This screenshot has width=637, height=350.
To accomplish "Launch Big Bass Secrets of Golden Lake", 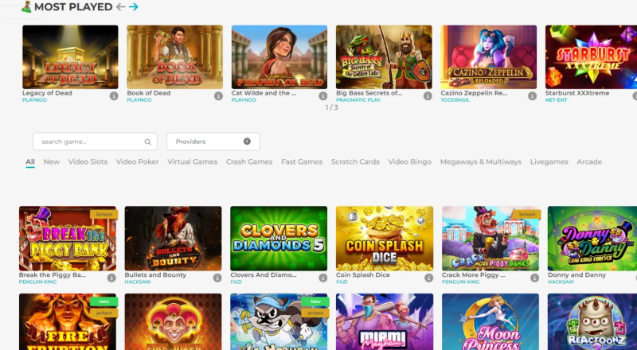I will click(384, 56).
